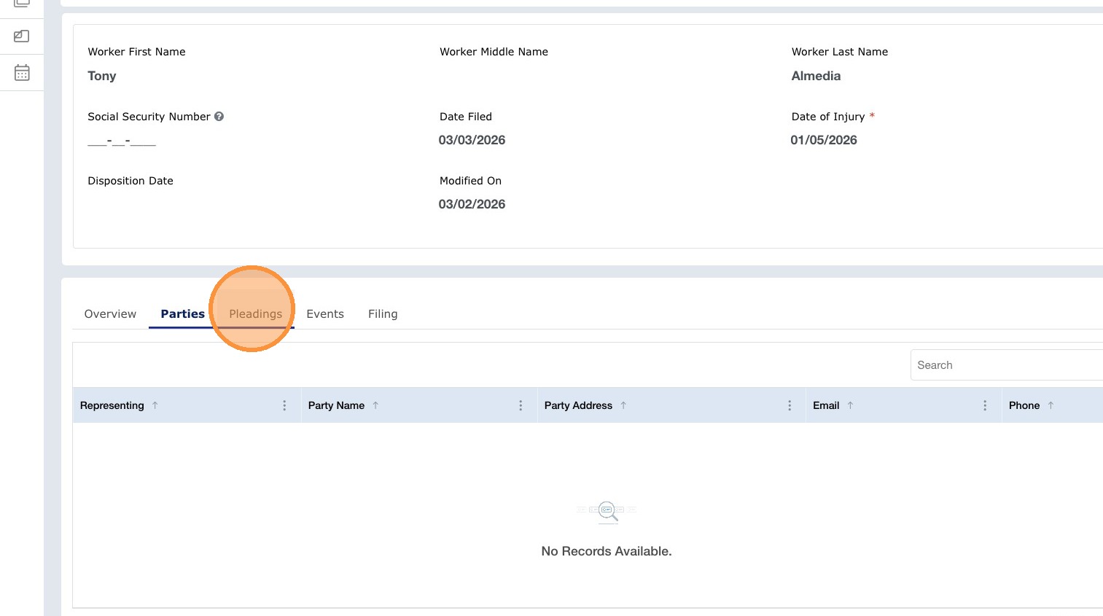Go to the Events tab
Image resolution: width=1103 pixels, height=616 pixels.
click(325, 314)
